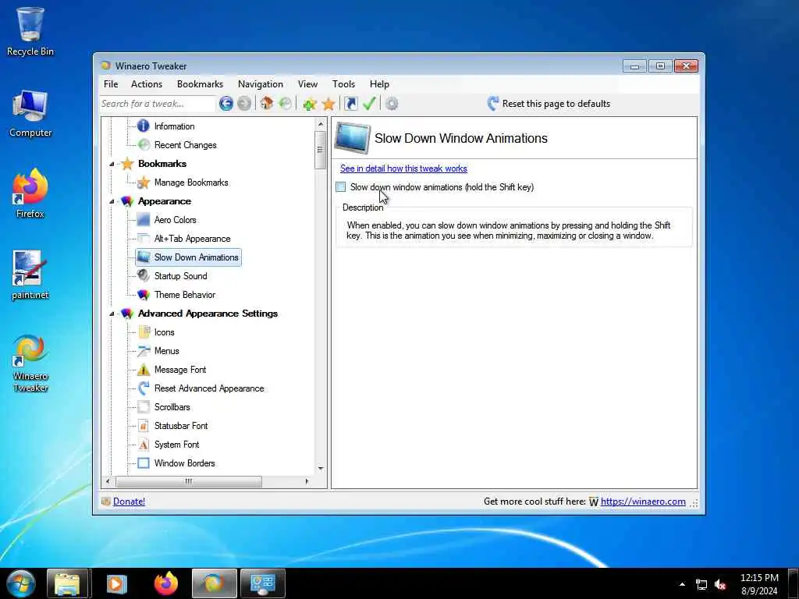Click the System Font icon

pyautogui.click(x=144, y=444)
